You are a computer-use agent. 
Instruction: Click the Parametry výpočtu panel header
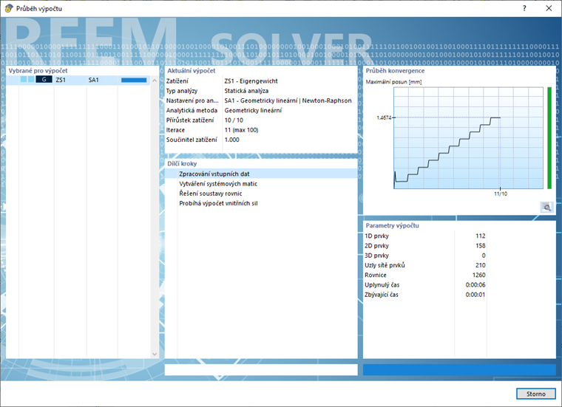point(392,225)
